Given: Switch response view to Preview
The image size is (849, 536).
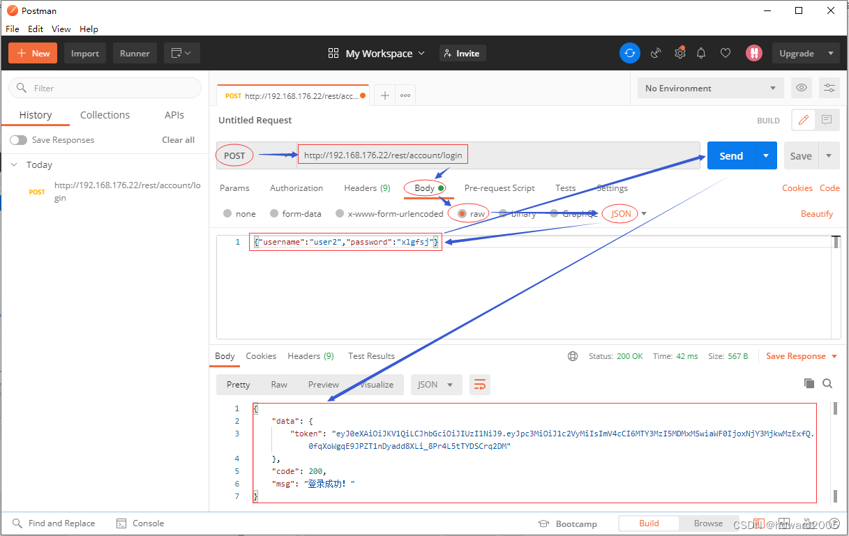Looking at the screenshot, I should [324, 385].
